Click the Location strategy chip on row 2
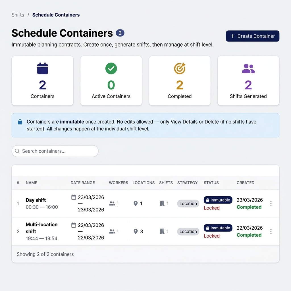 pos(188,231)
